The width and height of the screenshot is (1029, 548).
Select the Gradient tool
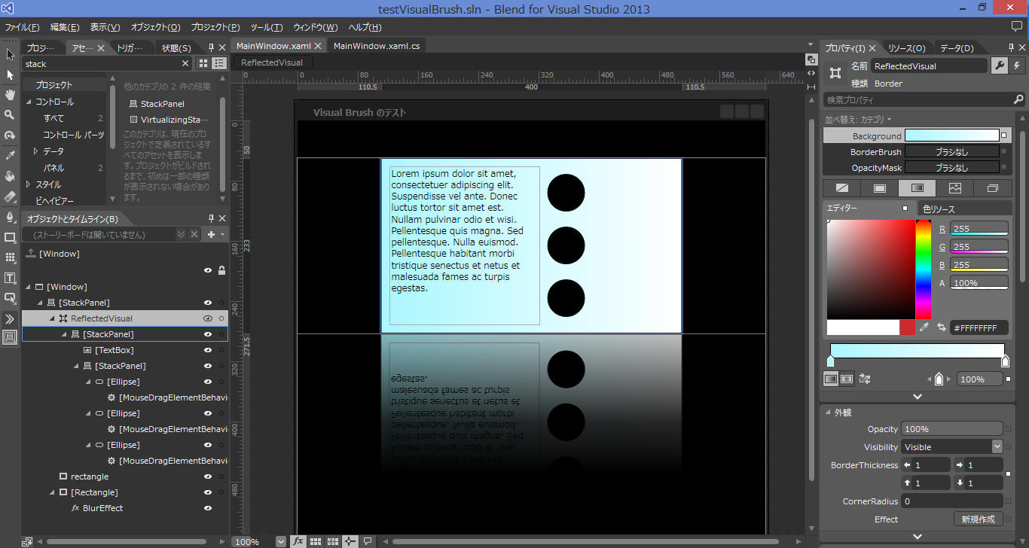pos(10,196)
